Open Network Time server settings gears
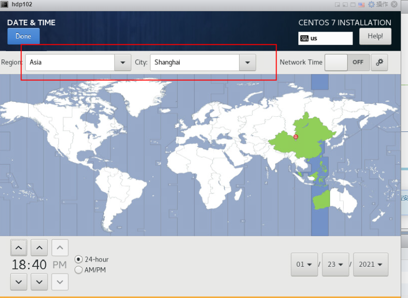 point(379,62)
